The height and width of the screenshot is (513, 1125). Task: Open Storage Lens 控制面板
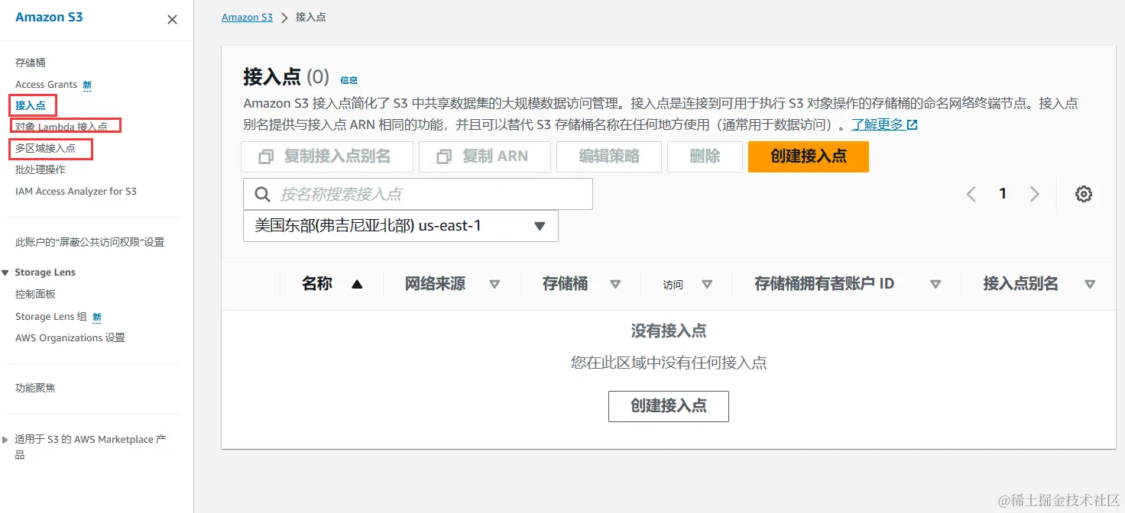[x=35, y=294]
